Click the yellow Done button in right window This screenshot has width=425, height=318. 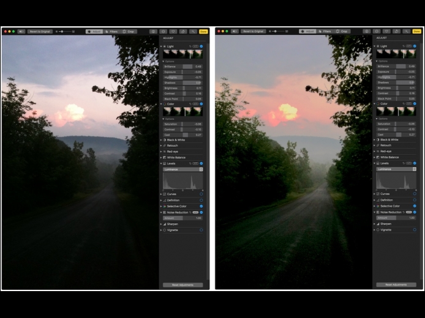click(416, 31)
